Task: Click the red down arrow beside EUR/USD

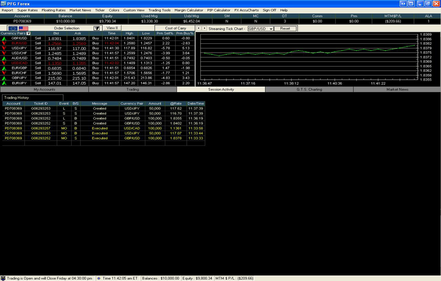Action: [x=4, y=43]
